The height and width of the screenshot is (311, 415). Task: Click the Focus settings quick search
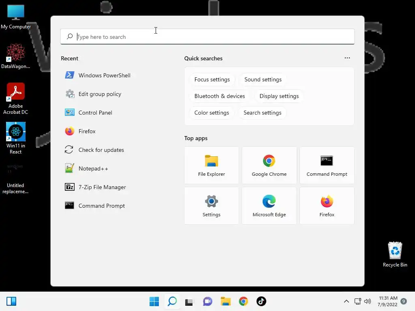[x=212, y=80]
